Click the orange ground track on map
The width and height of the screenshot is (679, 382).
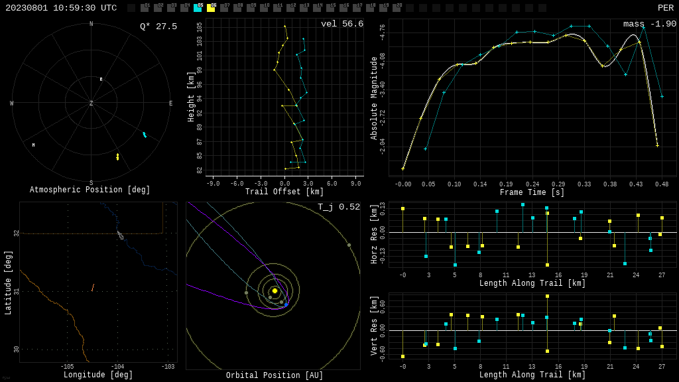click(x=93, y=288)
